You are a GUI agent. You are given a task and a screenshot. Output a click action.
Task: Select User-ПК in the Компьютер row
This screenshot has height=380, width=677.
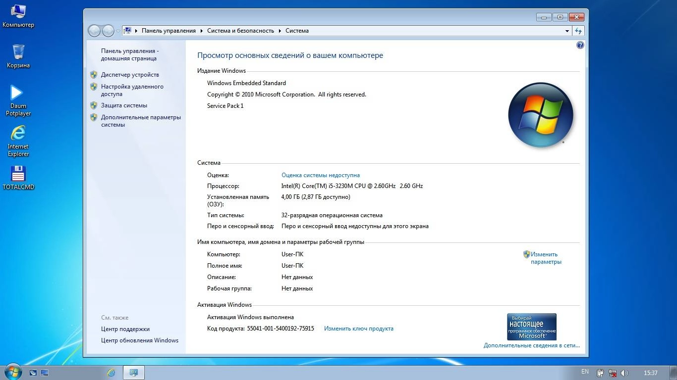(x=292, y=254)
